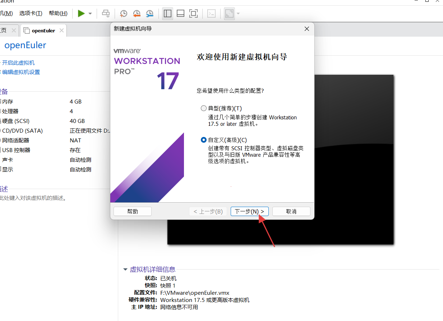Open the 帮助(H) menu
This screenshot has width=443, height=321.
click(58, 13)
